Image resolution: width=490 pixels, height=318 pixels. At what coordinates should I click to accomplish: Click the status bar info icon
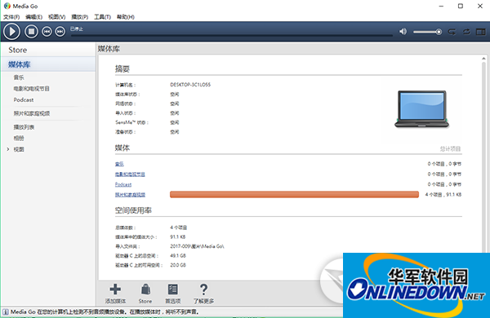tap(6, 311)
